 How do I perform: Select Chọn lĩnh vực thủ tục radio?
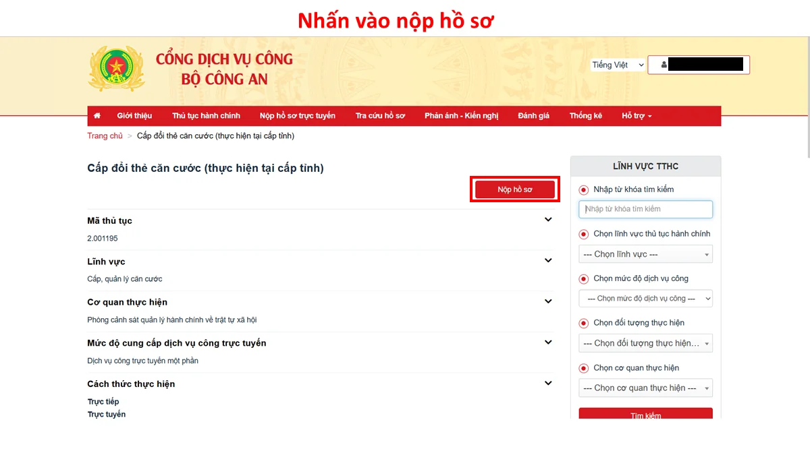point(584,234)
